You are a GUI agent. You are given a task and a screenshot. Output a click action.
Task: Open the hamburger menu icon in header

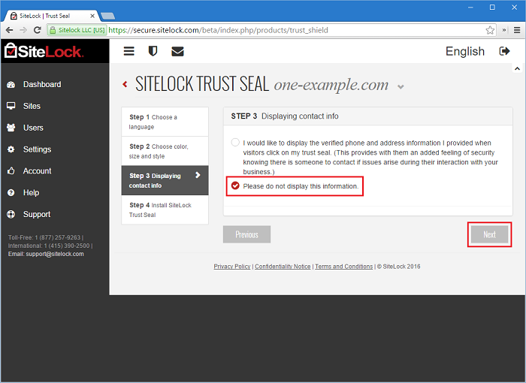[x=128, y=51]
